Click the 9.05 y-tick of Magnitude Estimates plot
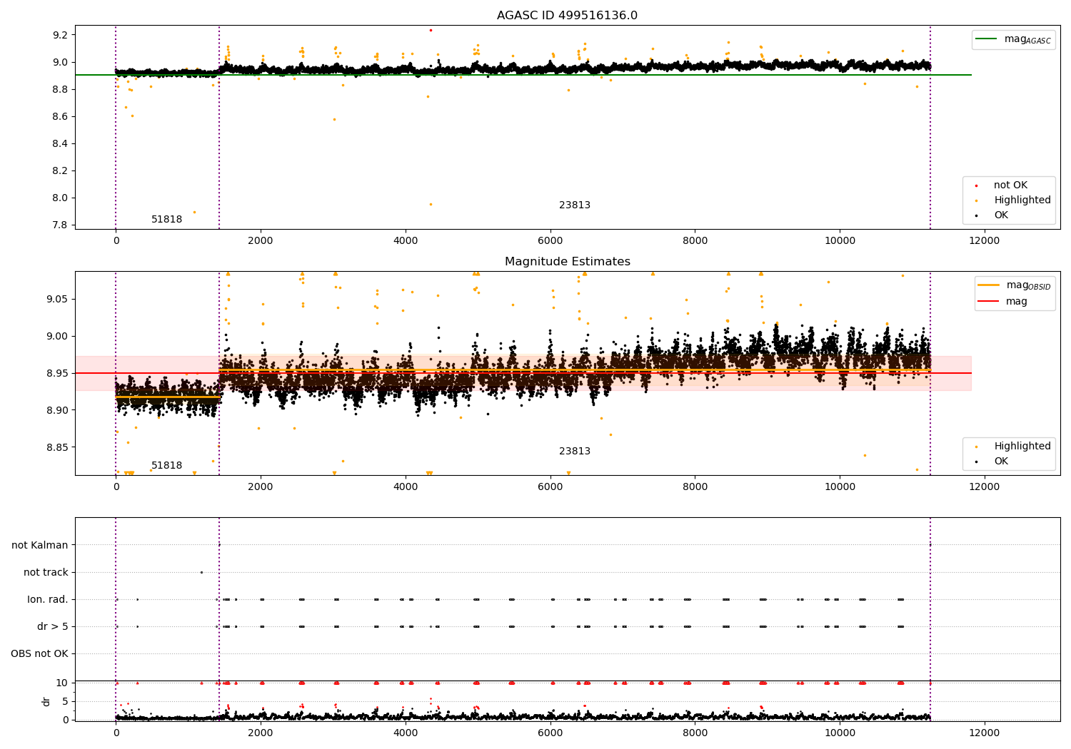Screen dimensions: 1071x749 pos(58,299)
